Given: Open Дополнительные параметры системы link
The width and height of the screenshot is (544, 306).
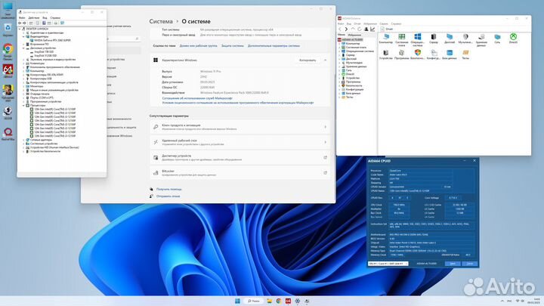Looking at the screenshot, I should click(274, 45).
